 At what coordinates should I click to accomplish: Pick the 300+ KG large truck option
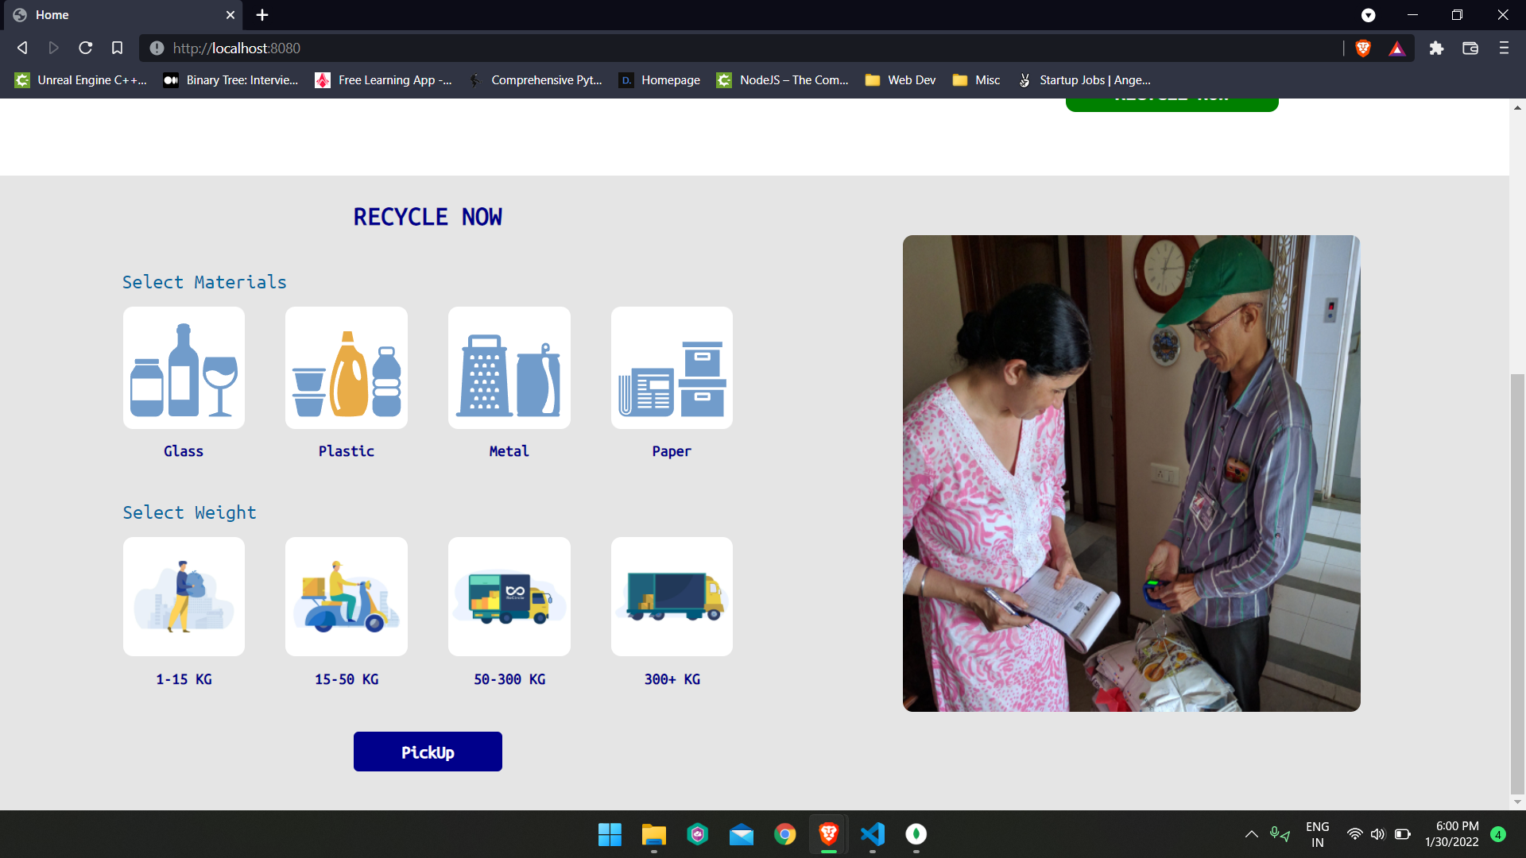tap(672, 597)
